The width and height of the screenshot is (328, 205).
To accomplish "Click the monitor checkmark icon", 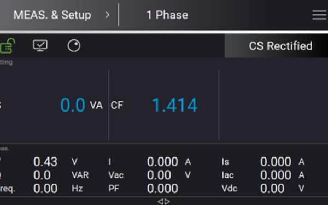I will click(40, 45).
